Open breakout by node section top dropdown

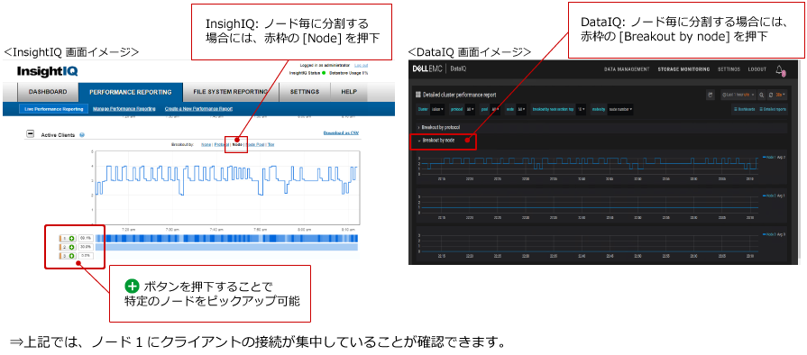coord(581,109)
